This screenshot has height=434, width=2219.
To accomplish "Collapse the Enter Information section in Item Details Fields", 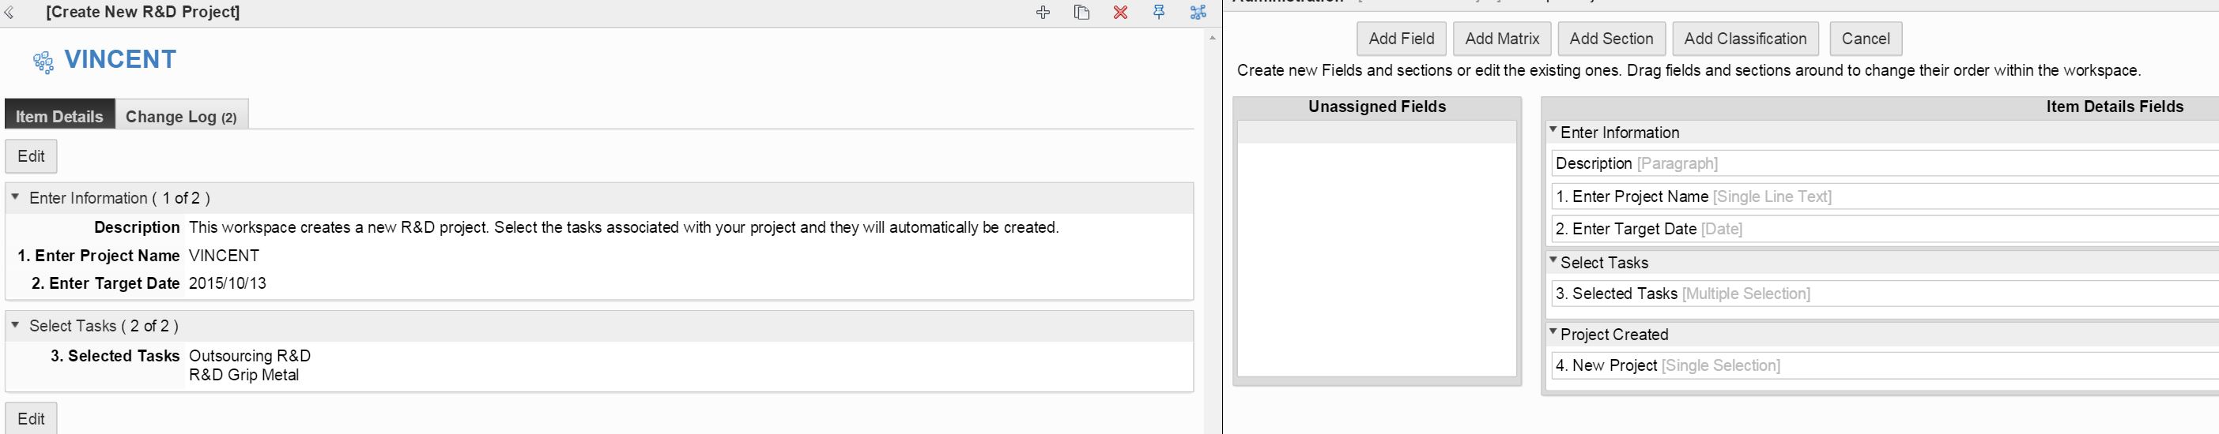I will point(1553,131).
